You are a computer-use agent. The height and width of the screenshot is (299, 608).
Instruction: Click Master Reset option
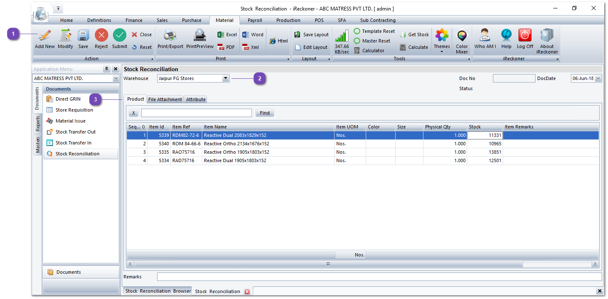point(373,40)
